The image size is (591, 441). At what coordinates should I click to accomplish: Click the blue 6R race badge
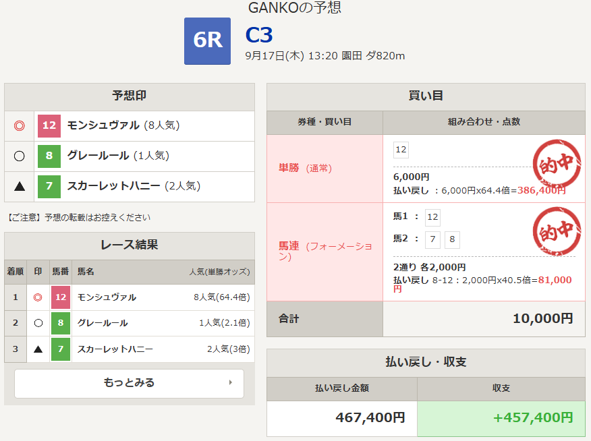tap(207, 41)
